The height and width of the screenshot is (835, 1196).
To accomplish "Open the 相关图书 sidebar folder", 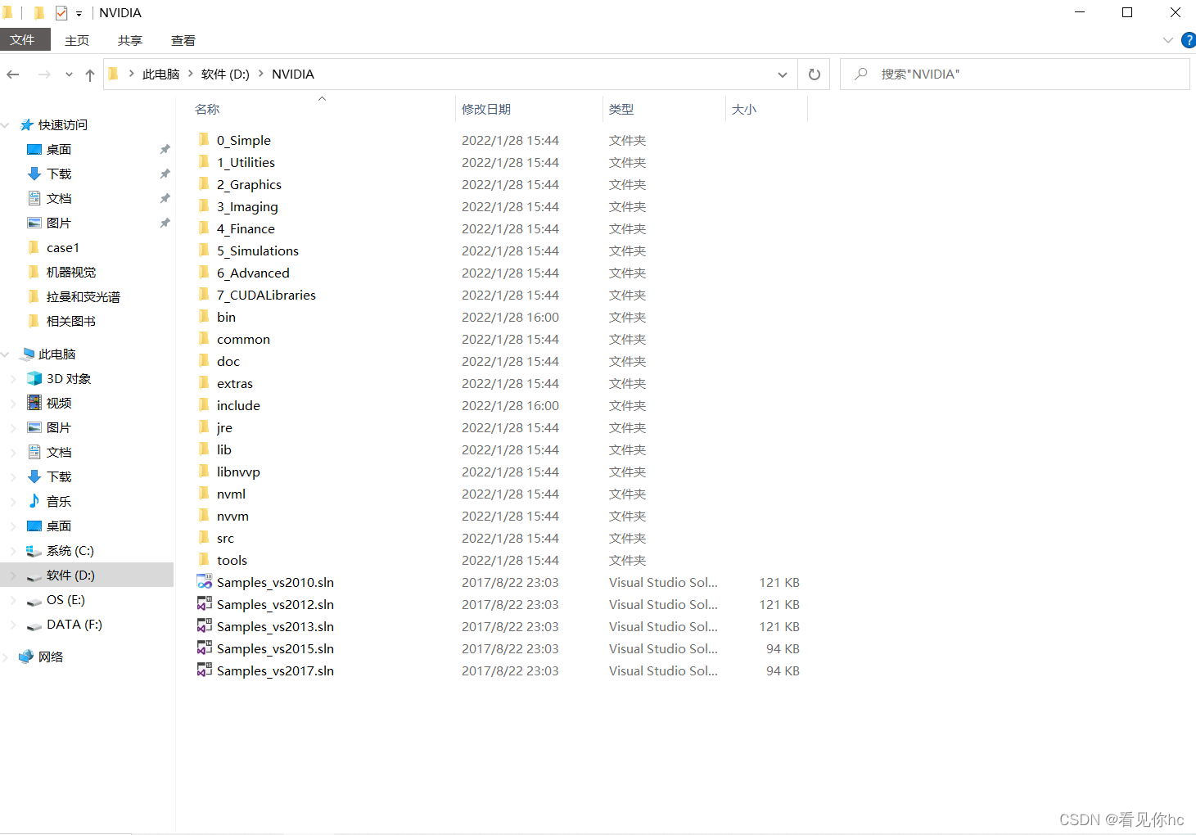I will coord(71,322).
